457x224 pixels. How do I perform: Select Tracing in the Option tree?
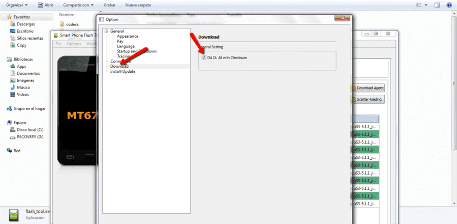click(x=124, y=56)
